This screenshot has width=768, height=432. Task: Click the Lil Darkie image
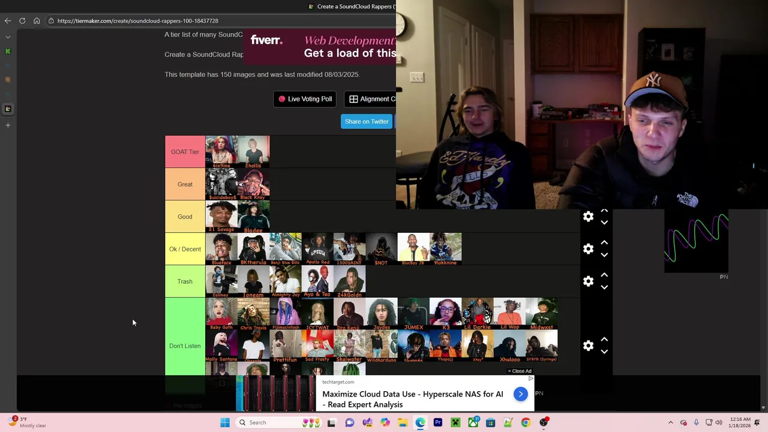tap(478, 314)
